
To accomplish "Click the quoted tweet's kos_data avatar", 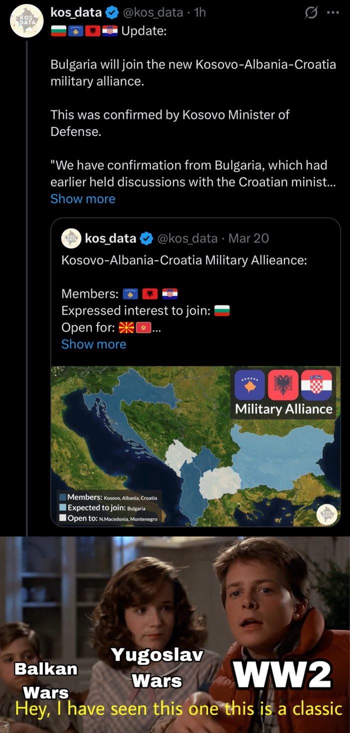I will [x=70, y=239].
